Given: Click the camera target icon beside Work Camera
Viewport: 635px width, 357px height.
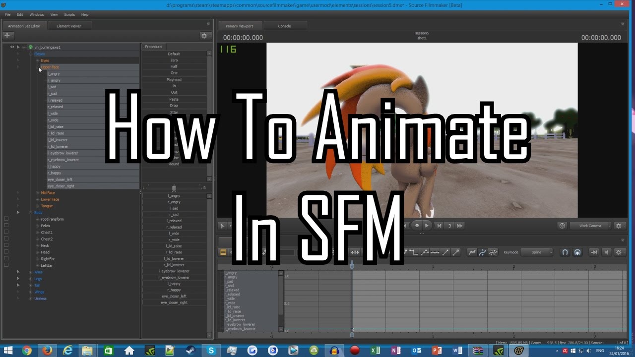Looking at the screenshot, I should (562, 226).
